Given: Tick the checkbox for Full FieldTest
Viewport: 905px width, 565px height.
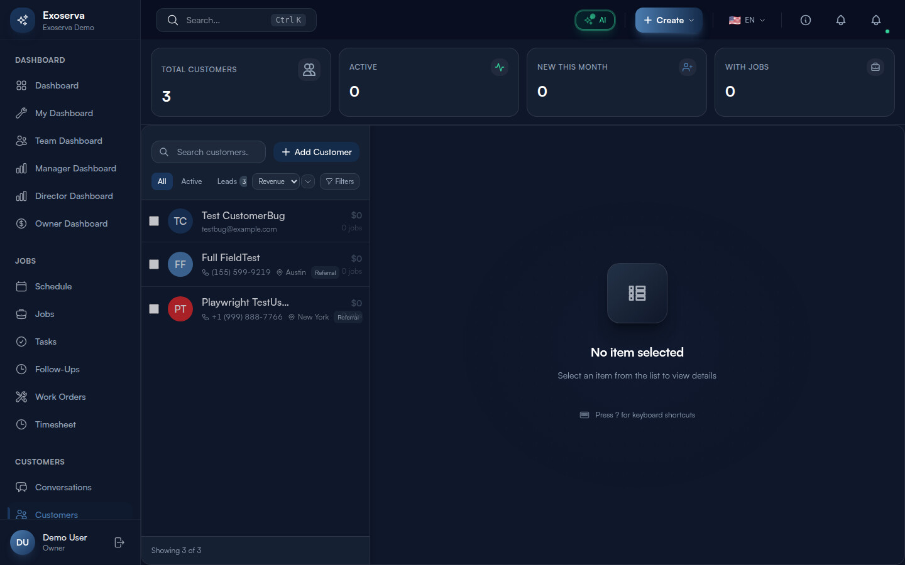Looking at the screenshot, I should point(154,264).
